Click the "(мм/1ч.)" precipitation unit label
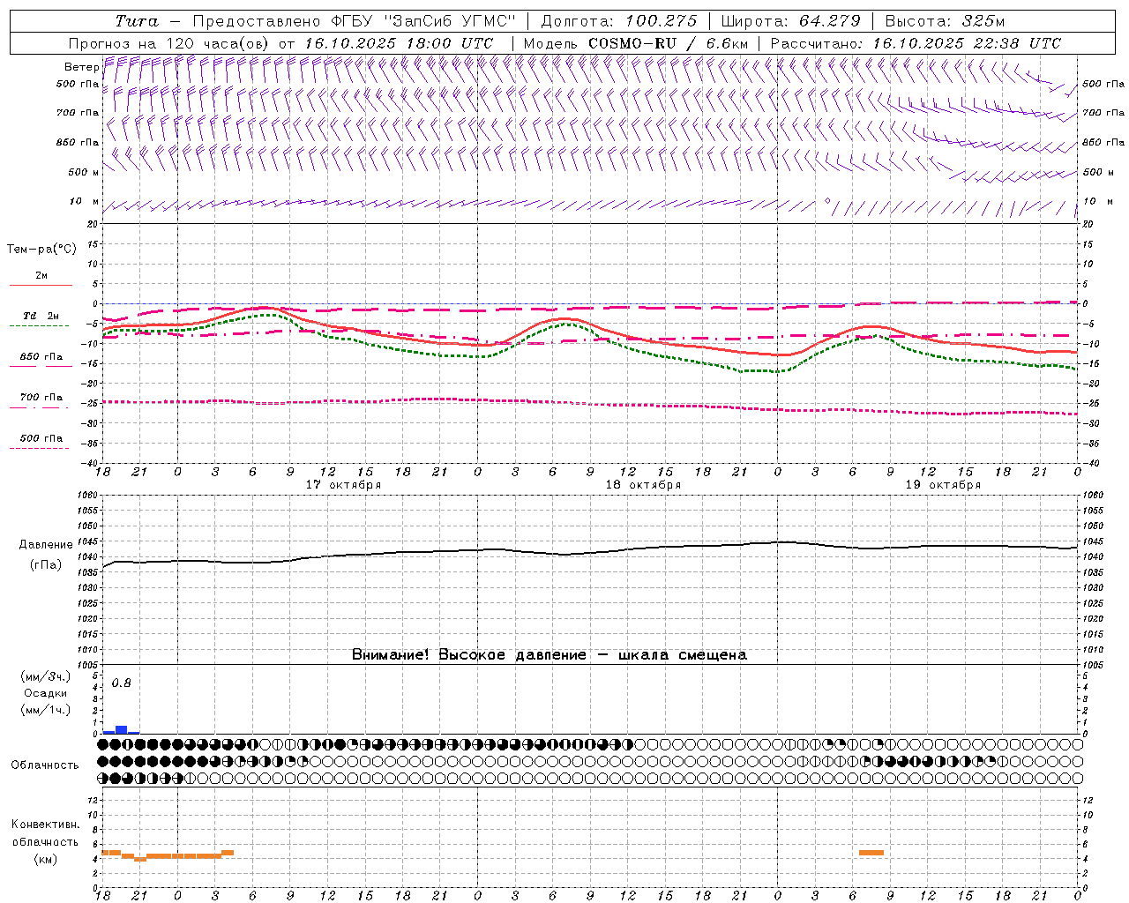Screen dimensions: 1129x903 45,710
